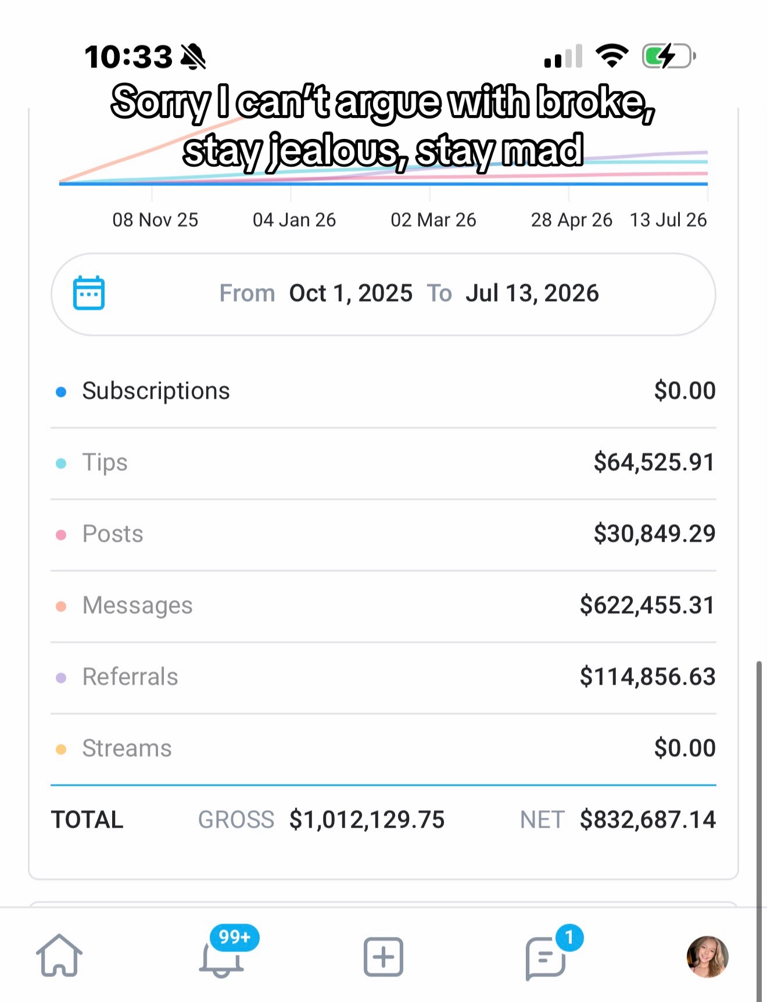The width and height of the screenshot is (767, 1002).
Task: Change the To date Jul 13, 2026
Action: [x=532, y=294]
